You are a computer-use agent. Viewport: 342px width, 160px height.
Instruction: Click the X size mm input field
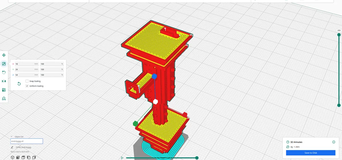(27, 64)
